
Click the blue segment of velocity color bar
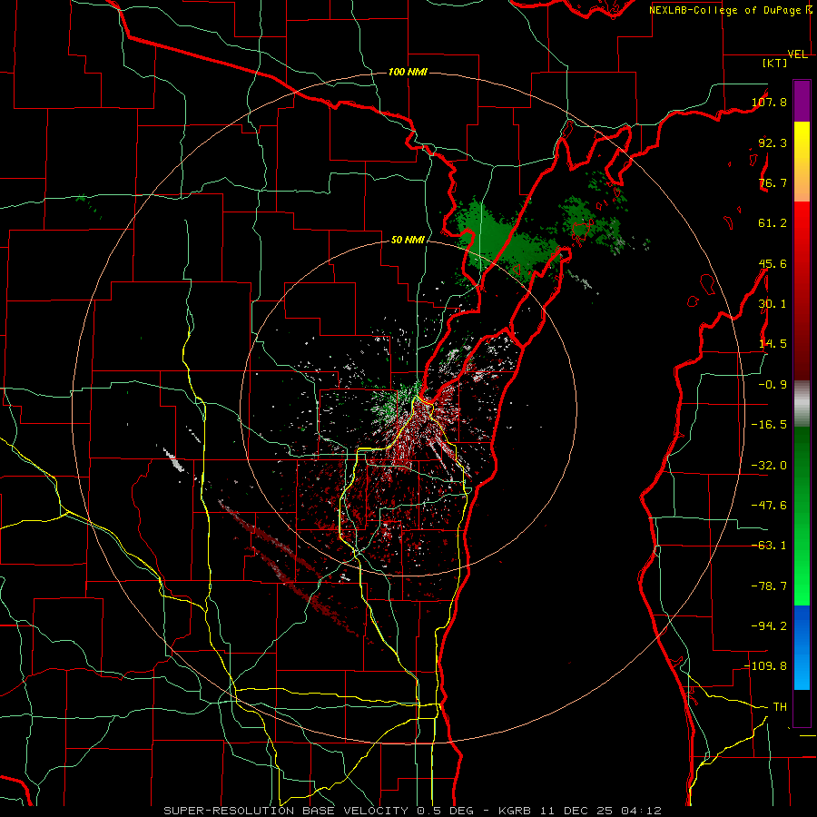pyautogui.click(x=802, y=647)
